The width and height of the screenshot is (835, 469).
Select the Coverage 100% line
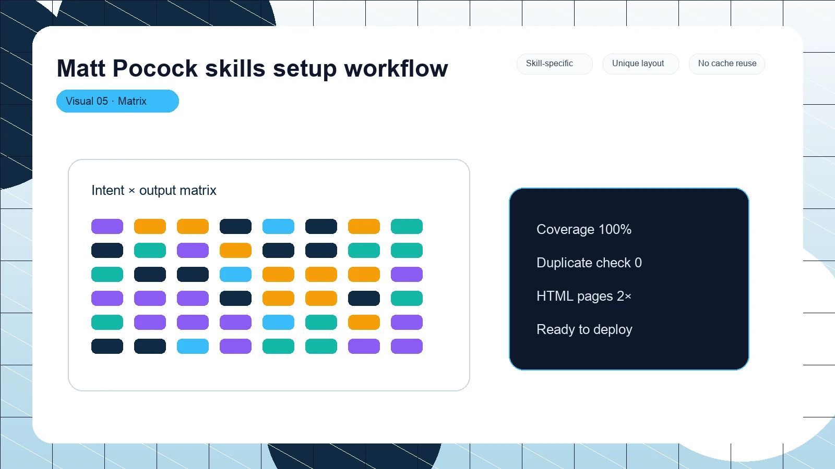[x=584, y=229]
